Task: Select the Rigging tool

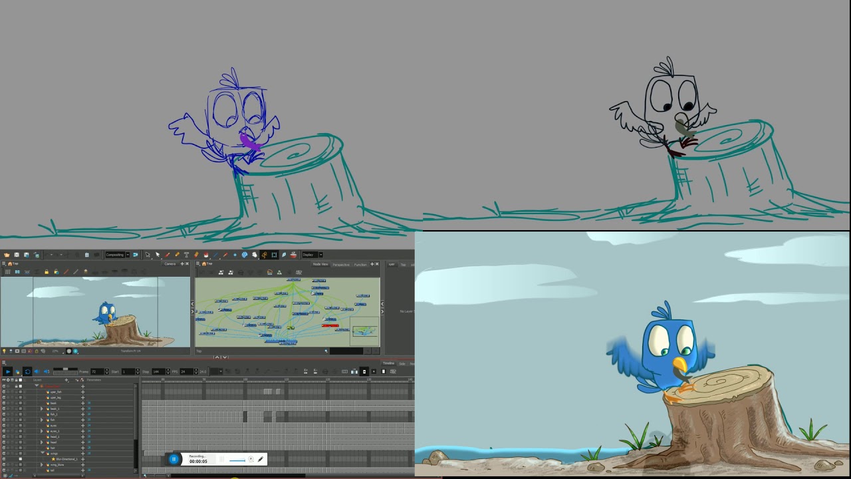Action: (265, 255)
